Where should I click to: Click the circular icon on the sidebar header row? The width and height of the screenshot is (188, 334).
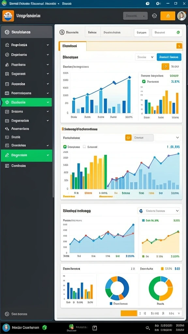[x=7, y=32]
